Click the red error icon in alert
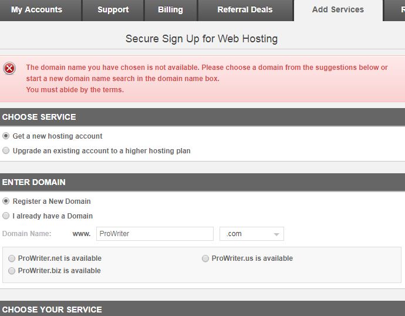The image size is (405, 316). [x=9, y=69]
